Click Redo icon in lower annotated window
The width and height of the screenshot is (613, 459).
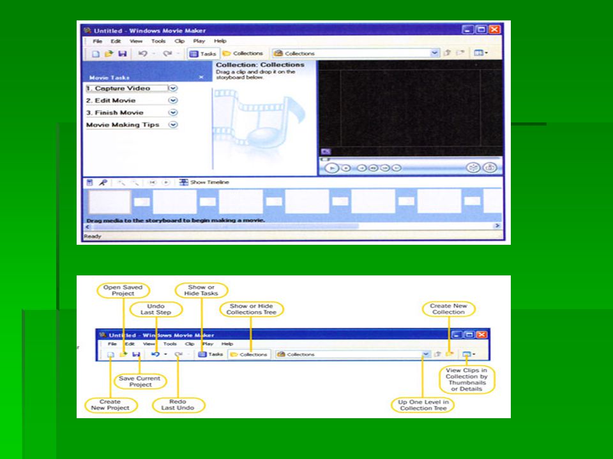pyautogui.click(x=178, y=354)
